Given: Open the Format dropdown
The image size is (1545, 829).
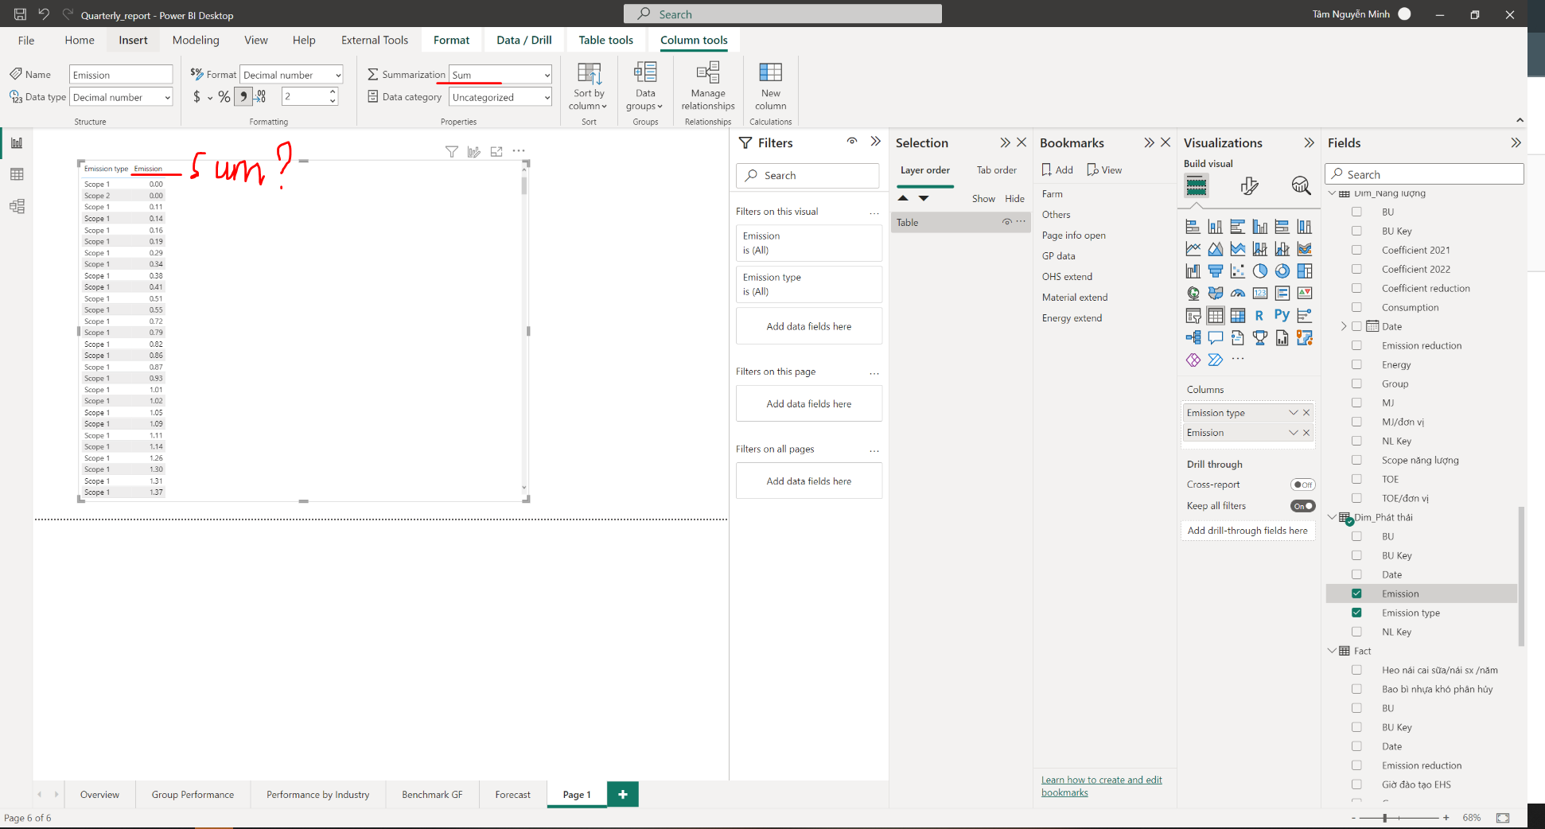Looking at the screenshot, I should [291, 75].
